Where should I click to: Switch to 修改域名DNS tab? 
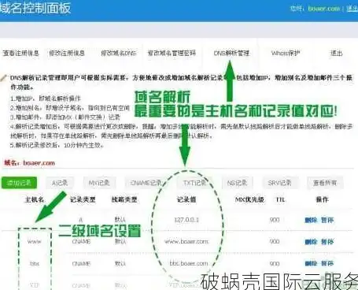click(x=119, y=53)
